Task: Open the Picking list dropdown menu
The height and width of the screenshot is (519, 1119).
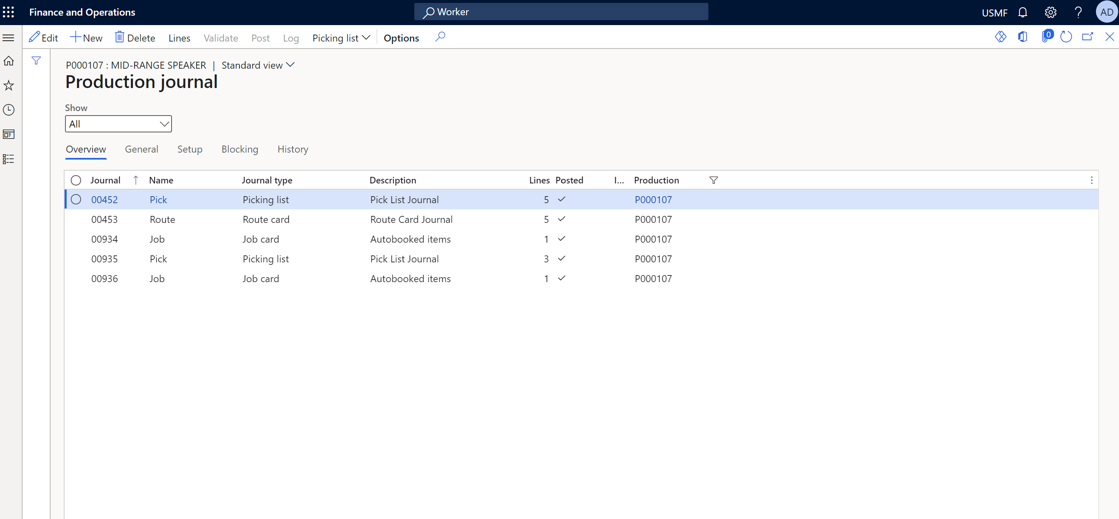Action: 341,38
